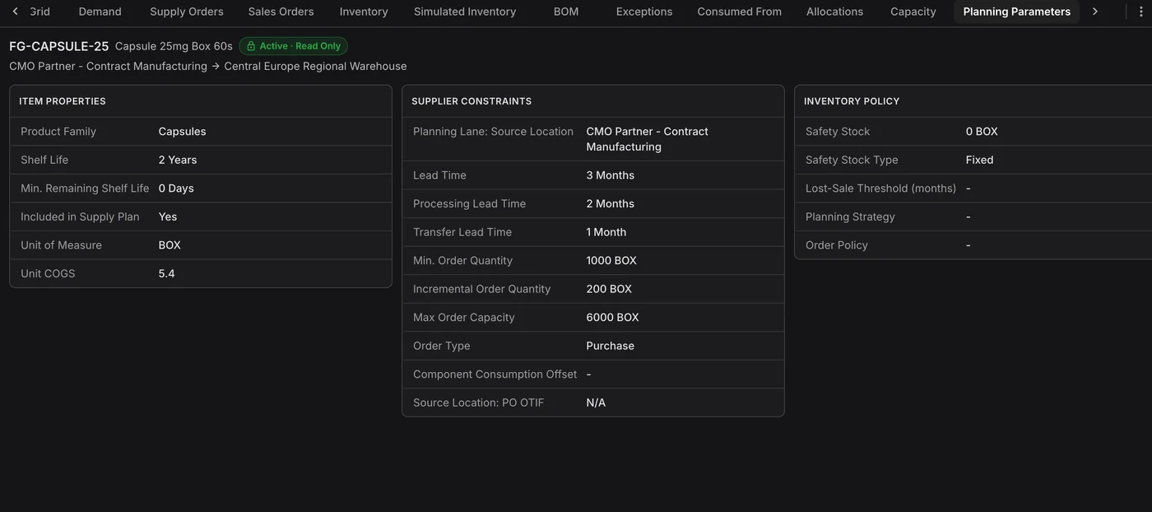Click the Min. Order Quantity value 1000 BOX
The height and width of the screenshot is (512, 1152).
pos(611,260)
